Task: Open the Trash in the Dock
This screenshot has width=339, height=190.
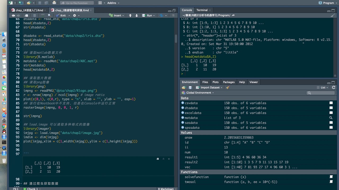Action: point(4,160)
